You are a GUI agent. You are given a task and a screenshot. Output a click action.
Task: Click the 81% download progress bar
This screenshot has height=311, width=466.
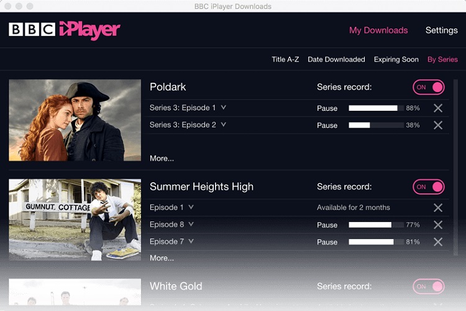377,242
